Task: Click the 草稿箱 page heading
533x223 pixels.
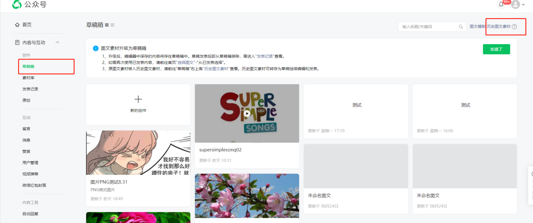Action: pos(95,25)
